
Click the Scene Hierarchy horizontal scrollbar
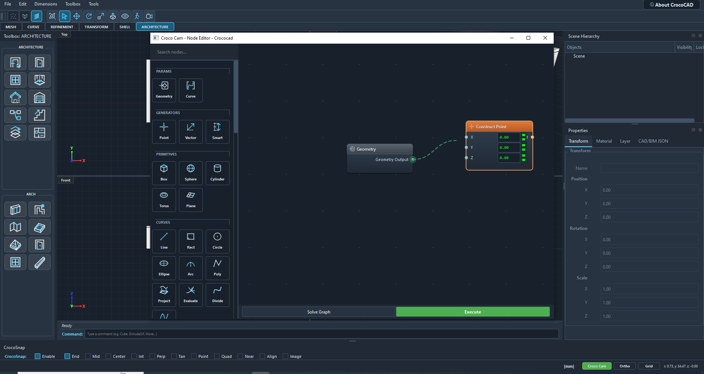point(630,120)
